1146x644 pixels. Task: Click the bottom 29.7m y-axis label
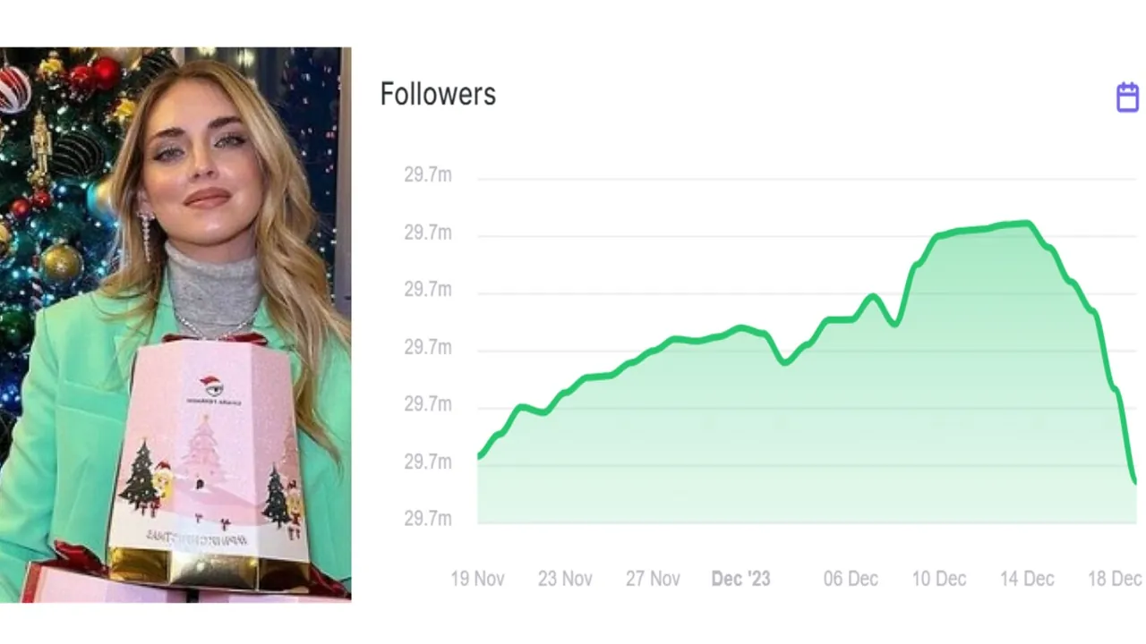tap(428, 519)
